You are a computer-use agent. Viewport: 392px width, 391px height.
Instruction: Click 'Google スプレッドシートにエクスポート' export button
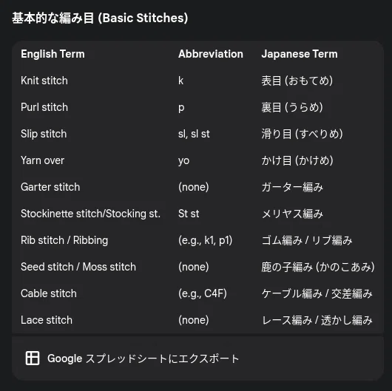197,358
